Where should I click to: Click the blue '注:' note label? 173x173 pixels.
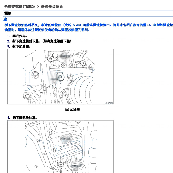(6, 19)
